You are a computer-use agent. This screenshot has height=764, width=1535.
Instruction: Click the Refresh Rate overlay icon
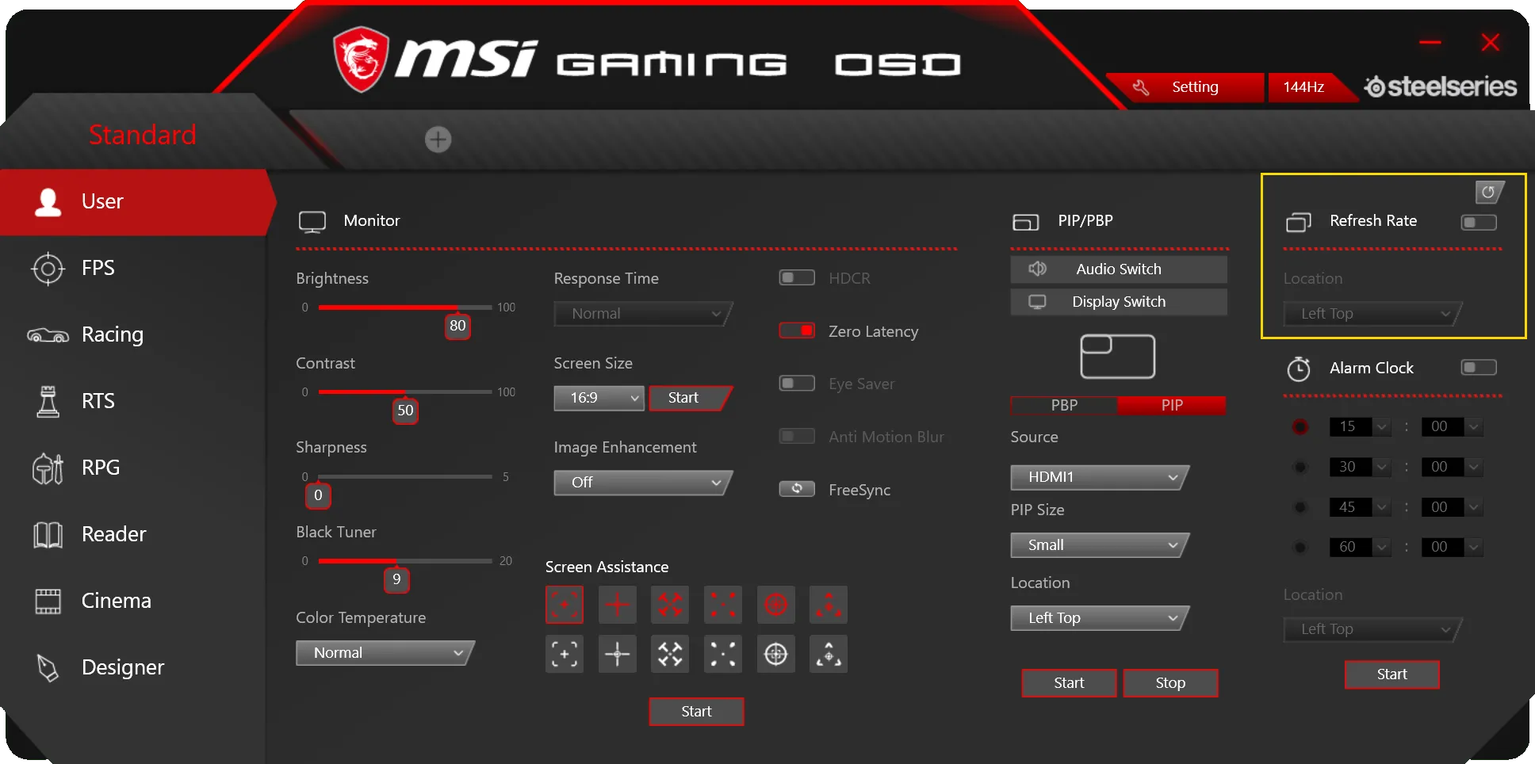(1299, 223)
